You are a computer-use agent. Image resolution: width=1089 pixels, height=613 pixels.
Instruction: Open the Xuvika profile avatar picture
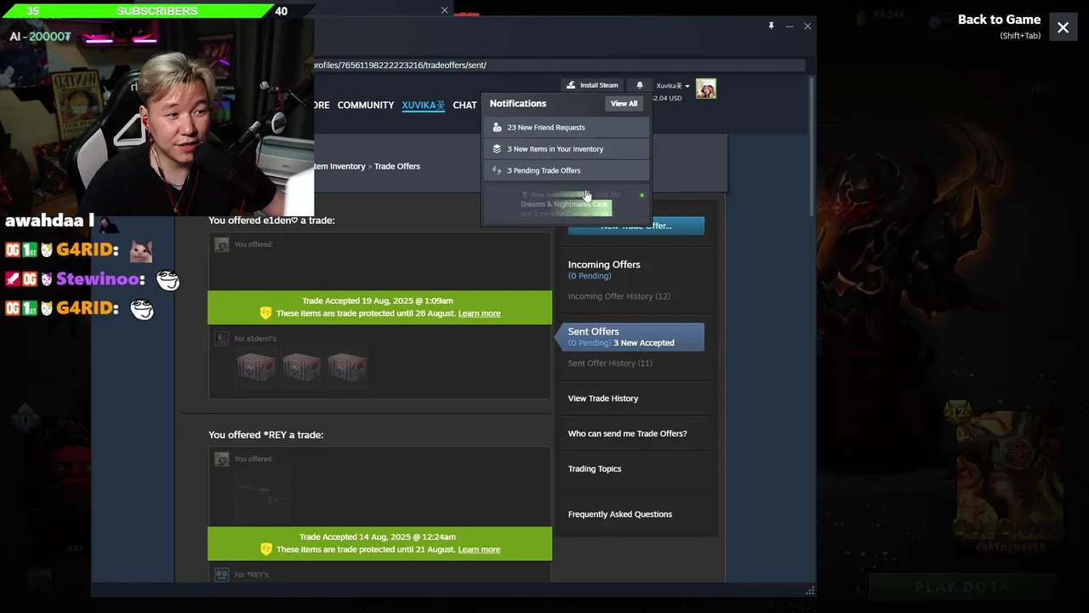tap(706, 89)
